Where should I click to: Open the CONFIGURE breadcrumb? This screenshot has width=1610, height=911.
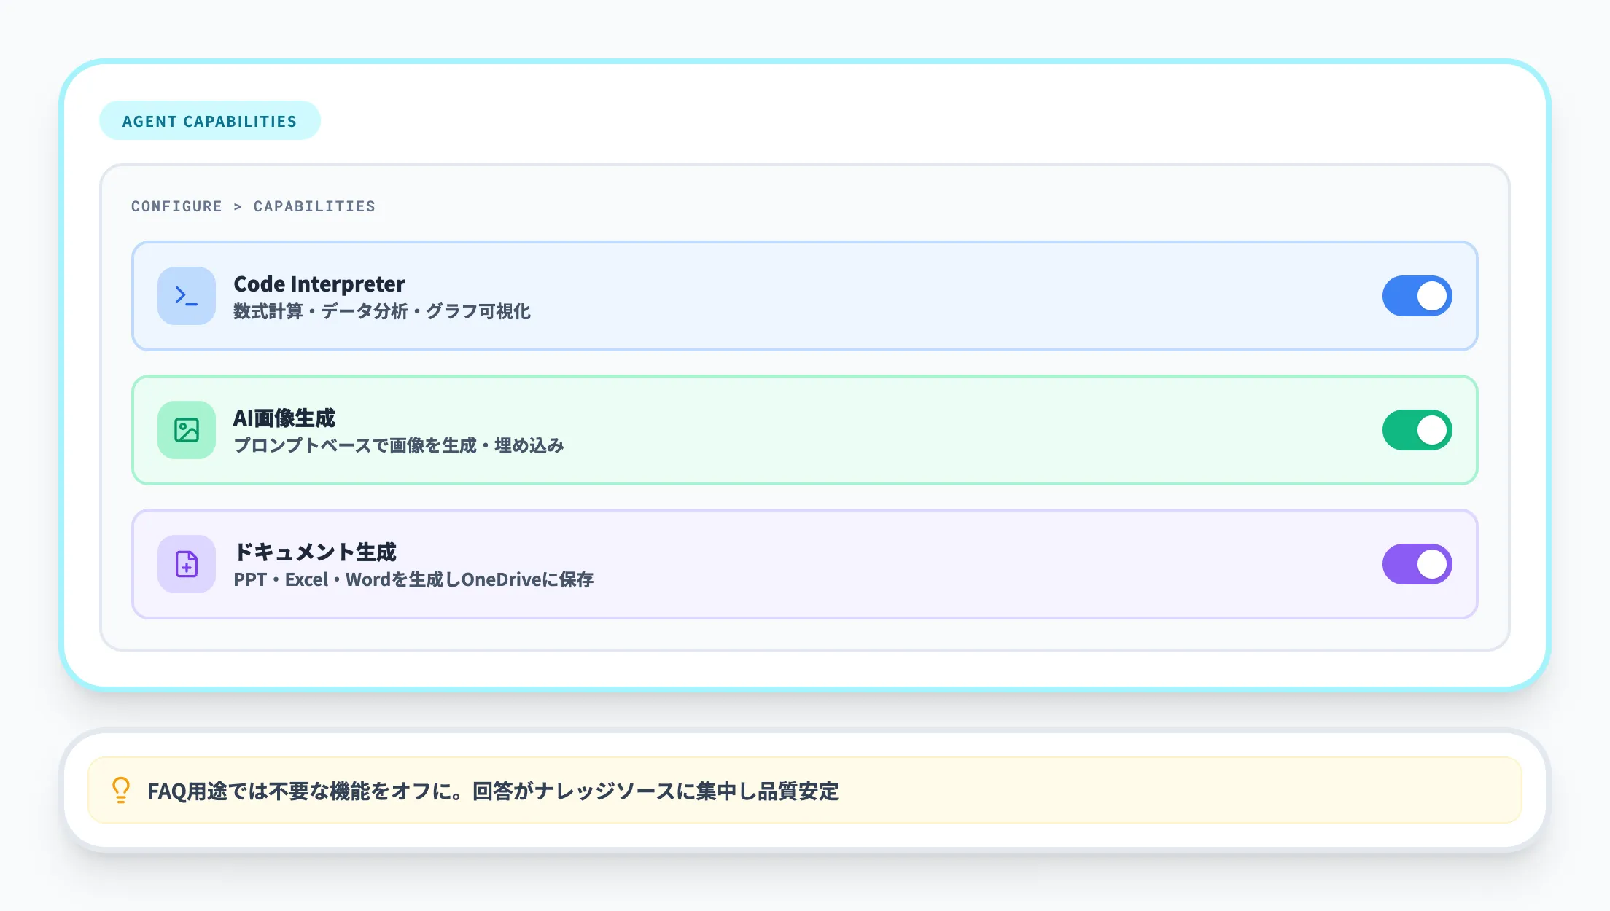coord(176,206)
